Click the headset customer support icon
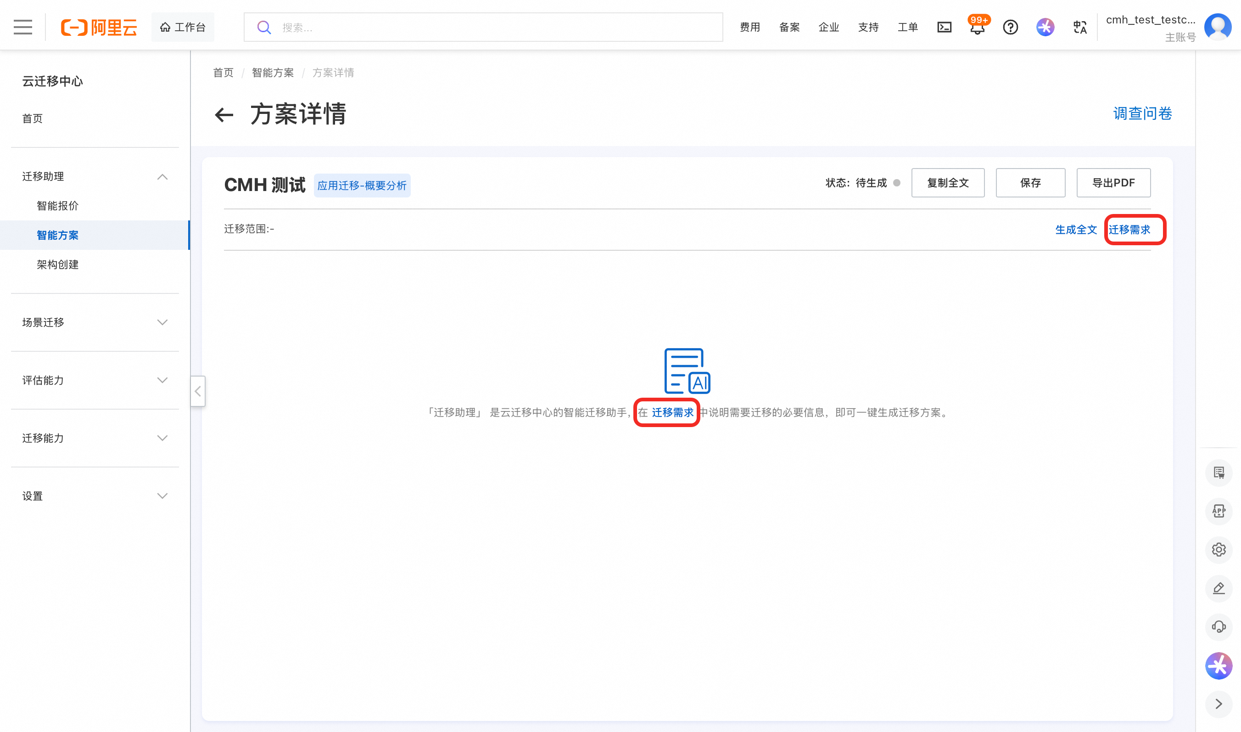The image size is (1241, 732). [x=1219, y=627]
